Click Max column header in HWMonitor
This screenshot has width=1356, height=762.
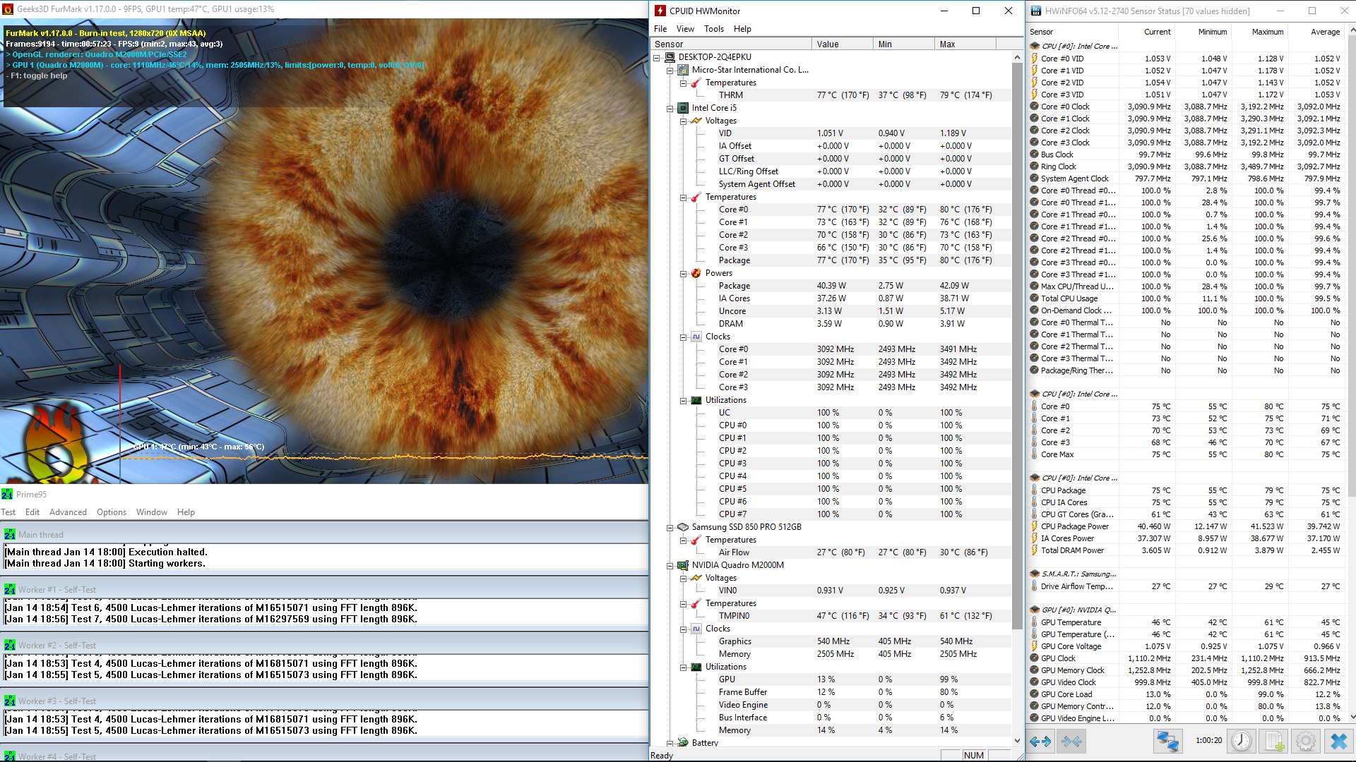tap(965, 44)
